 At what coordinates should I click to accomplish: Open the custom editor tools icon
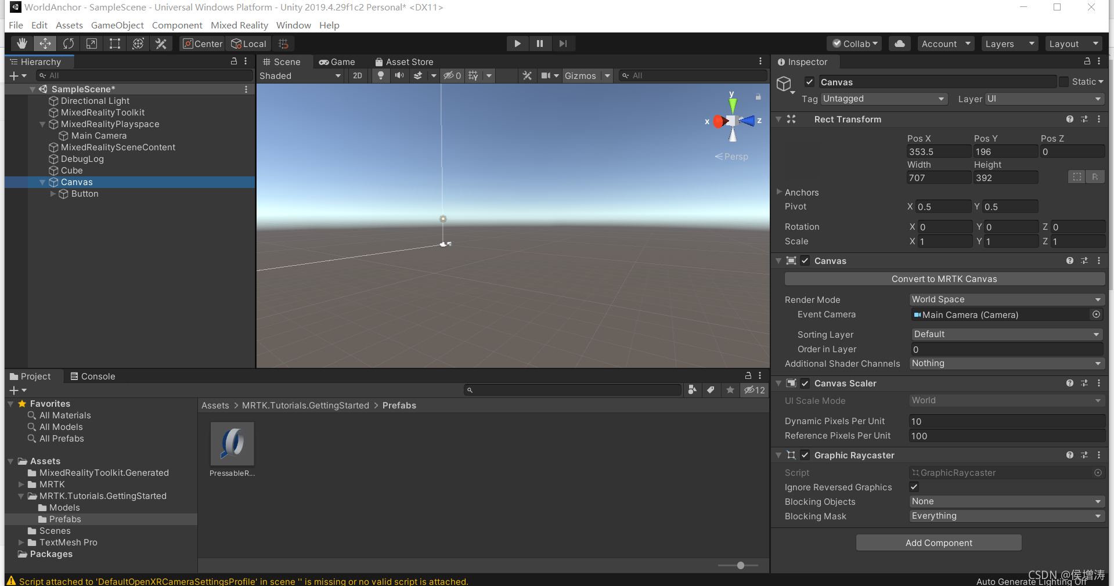(x=161, y=44)
